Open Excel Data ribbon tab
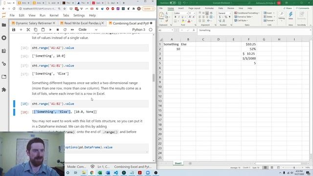 (221, 8)
